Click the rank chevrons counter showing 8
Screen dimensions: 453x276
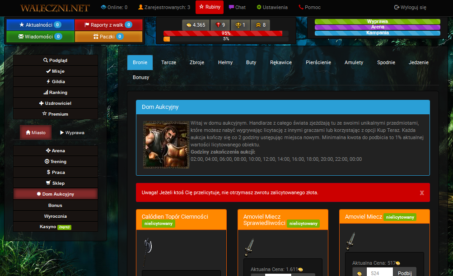click(260, 25)
